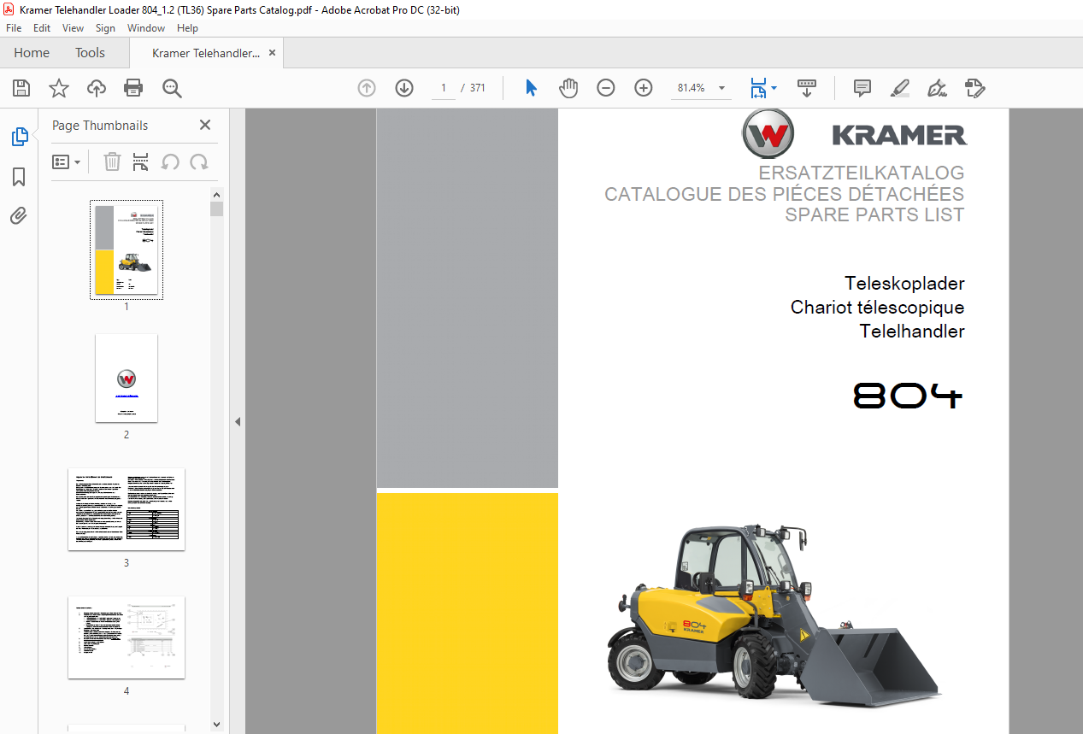Image resolution: width=1083 pixels, height=734 pixels.
Task: Open the Edit menu
Action: 42,28
